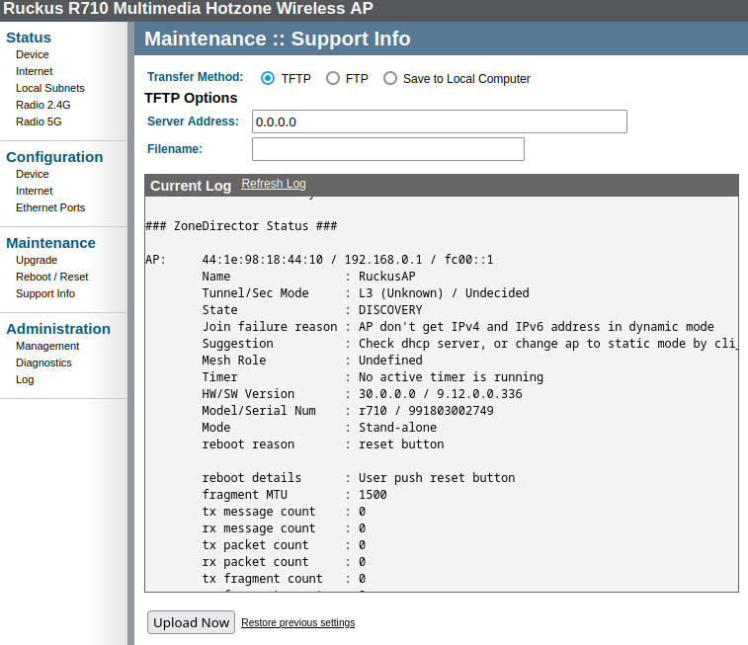Open Status Device page in sidebar

coord(32,54)
